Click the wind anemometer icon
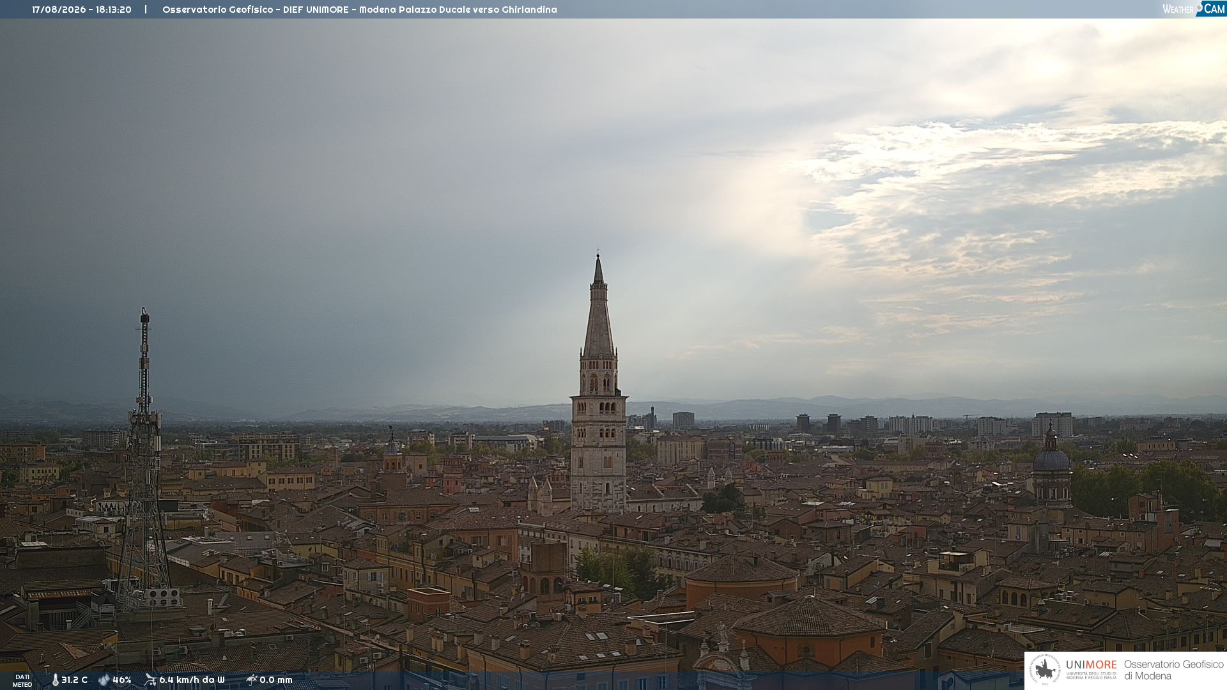 (x=150, y=680)
